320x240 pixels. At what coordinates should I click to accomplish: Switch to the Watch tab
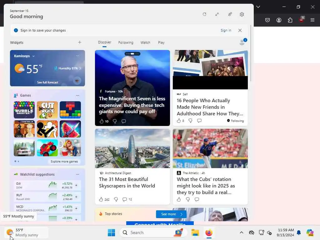pos(145,42)
